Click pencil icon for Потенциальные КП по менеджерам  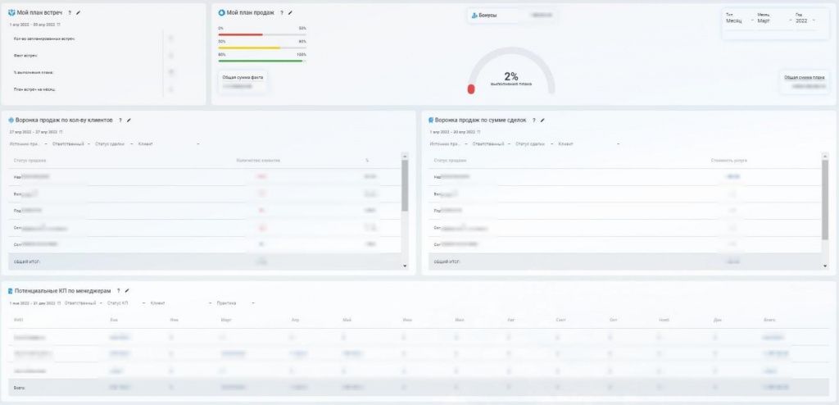coord(127,290)
